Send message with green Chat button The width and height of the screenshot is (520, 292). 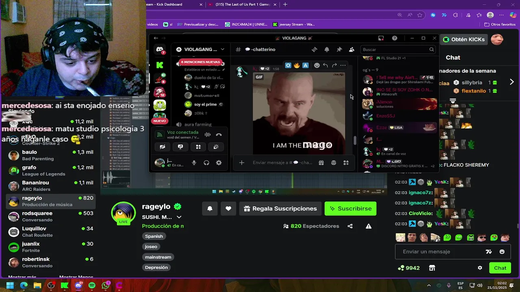click(x=500, y=268)
